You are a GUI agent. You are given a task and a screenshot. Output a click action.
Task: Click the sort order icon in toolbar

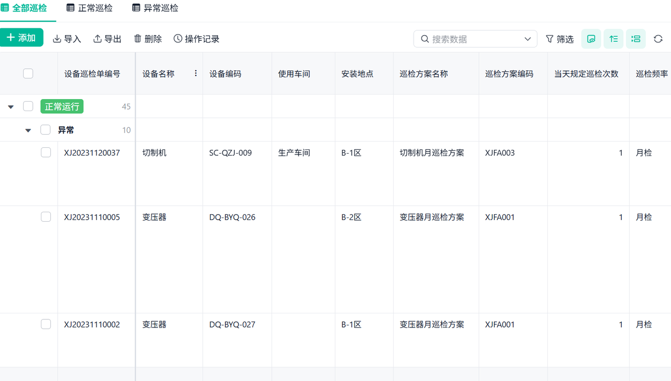tap(613, 39)
